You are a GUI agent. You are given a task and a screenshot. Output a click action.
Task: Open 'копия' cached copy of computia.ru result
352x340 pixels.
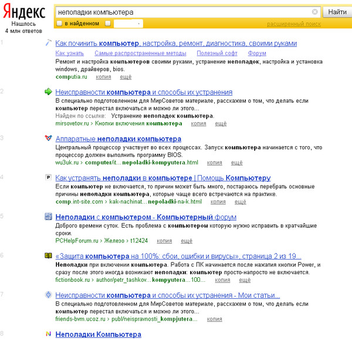point(103,77)
